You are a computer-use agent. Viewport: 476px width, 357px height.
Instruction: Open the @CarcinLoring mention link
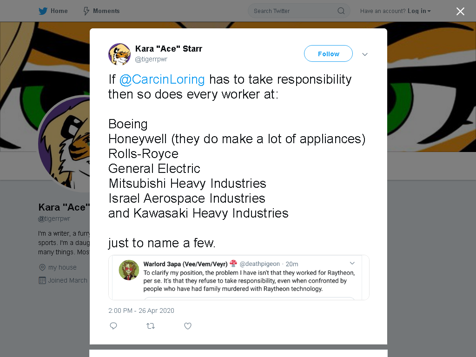162,79
